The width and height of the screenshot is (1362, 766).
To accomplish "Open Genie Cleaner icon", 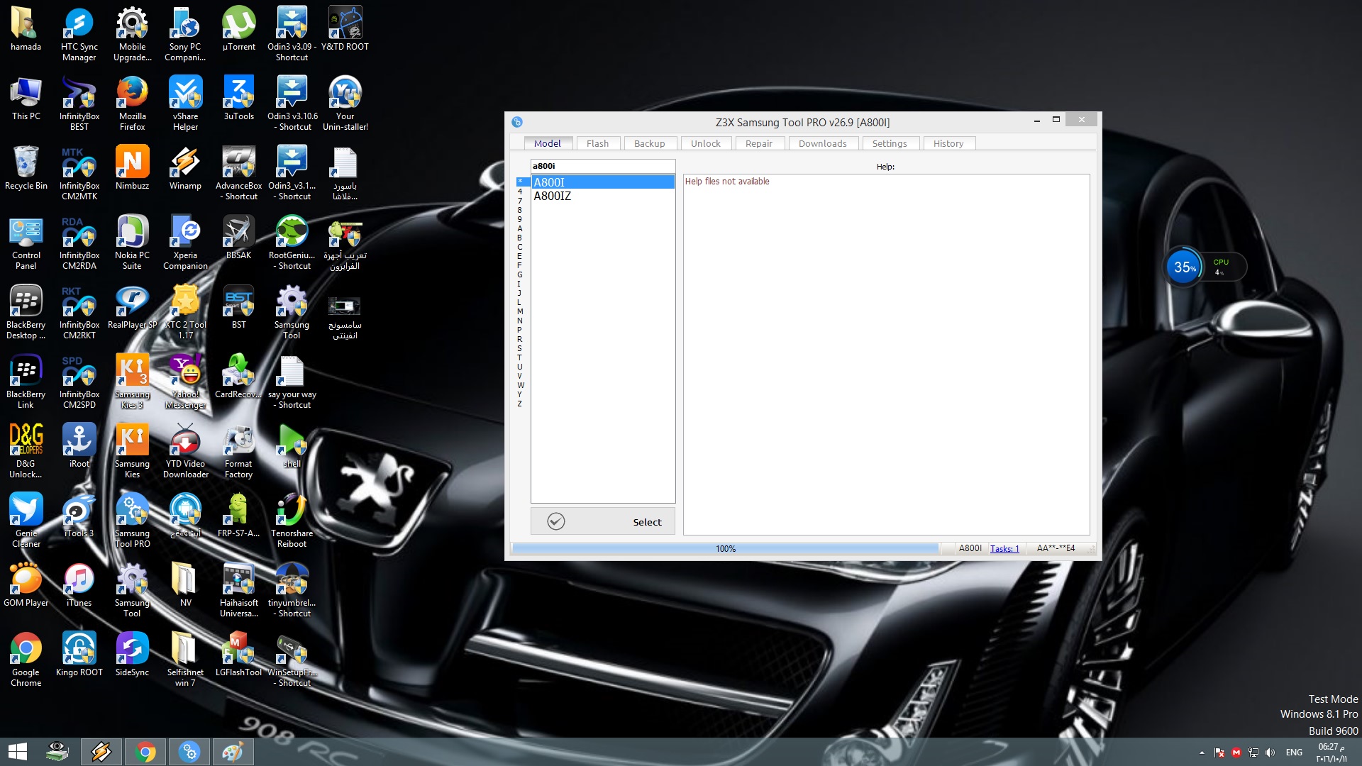I will pos(26,521).
